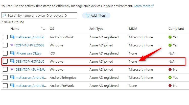Screen dimensions: 189x105
Task: Click the search by name input field
Action: coord(40,16)
